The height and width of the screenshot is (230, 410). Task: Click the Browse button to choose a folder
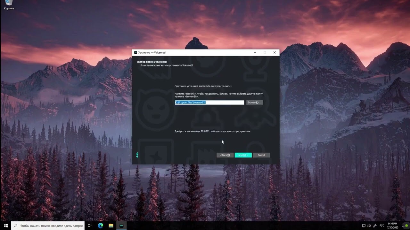[254, 103]
